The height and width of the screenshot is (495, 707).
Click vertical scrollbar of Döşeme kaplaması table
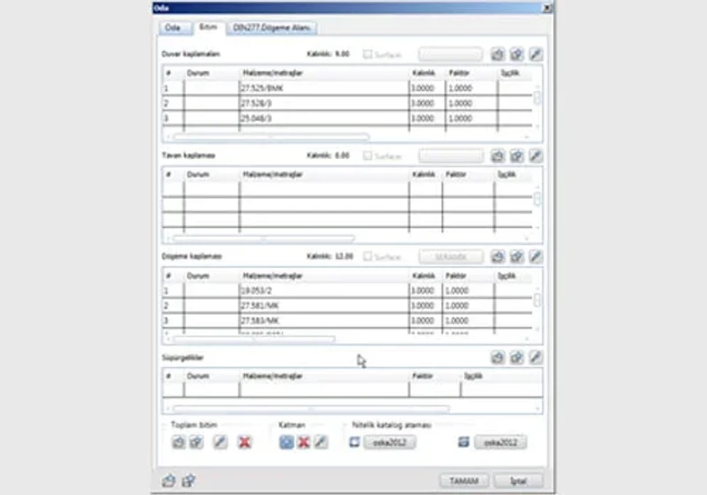(537, 300)
